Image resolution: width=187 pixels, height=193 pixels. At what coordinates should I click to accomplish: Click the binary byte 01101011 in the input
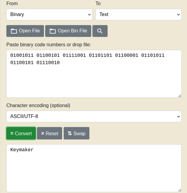pos(153,55)
